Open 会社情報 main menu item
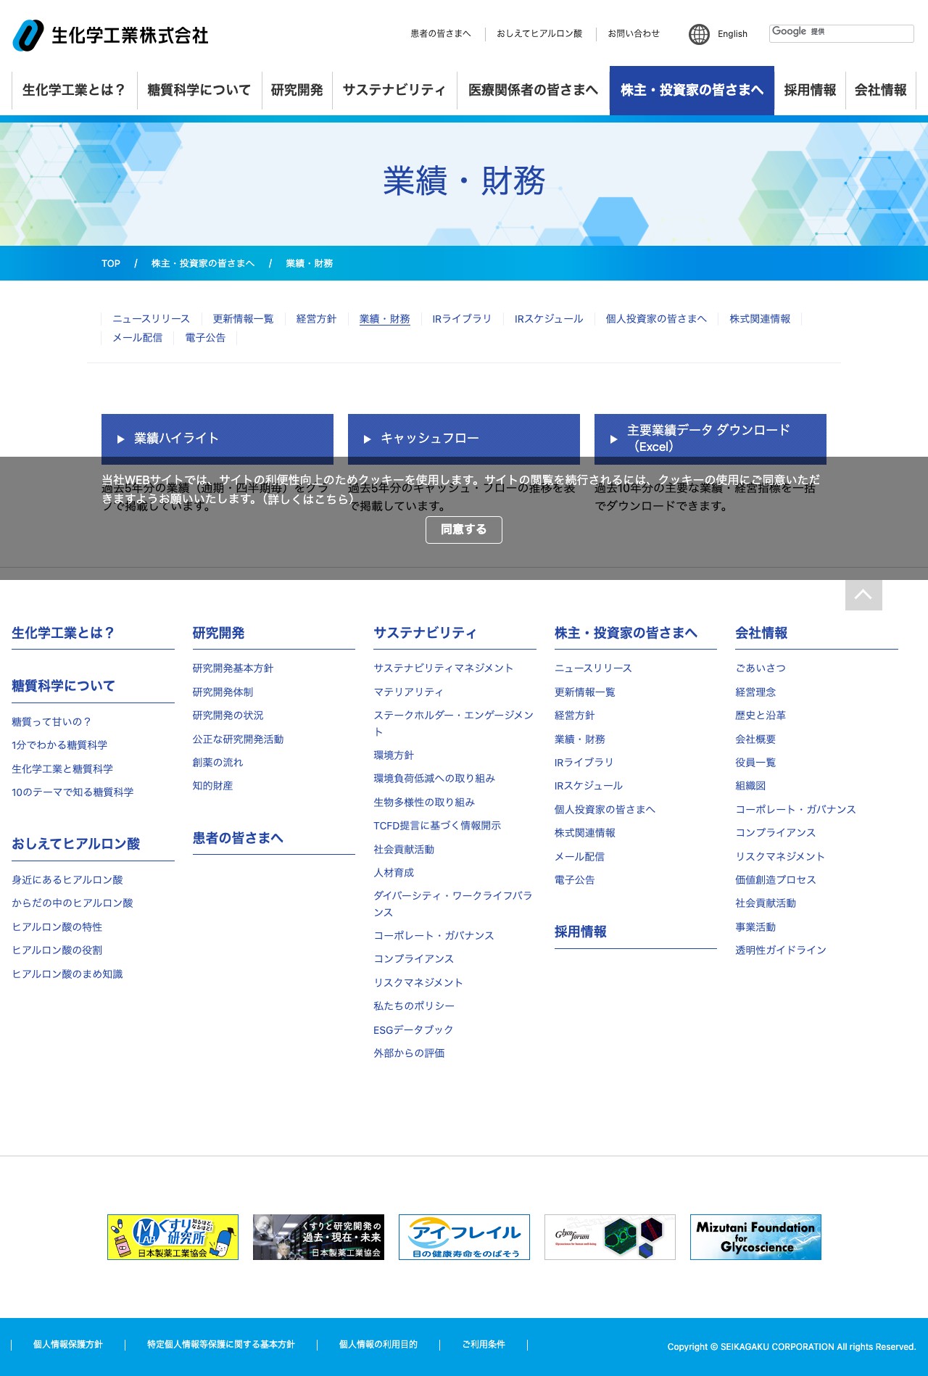Screen dimensions: 928x1376 (x=881, y=90)
